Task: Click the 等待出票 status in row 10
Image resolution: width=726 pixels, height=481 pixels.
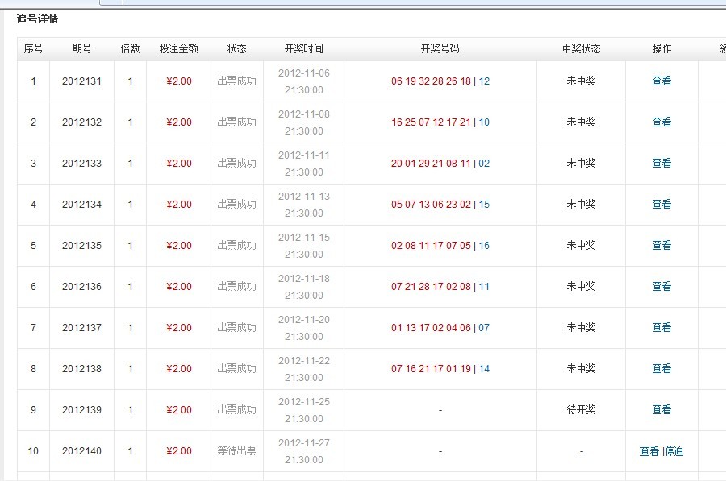Action: [236, 451]
